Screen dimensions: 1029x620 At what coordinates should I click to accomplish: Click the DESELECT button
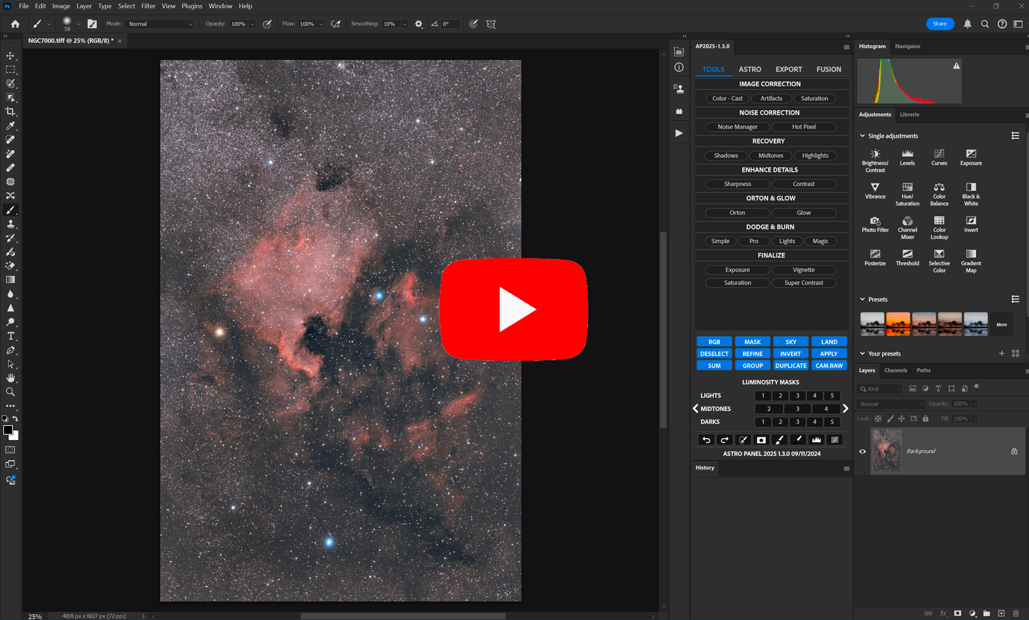coord(714,353)
